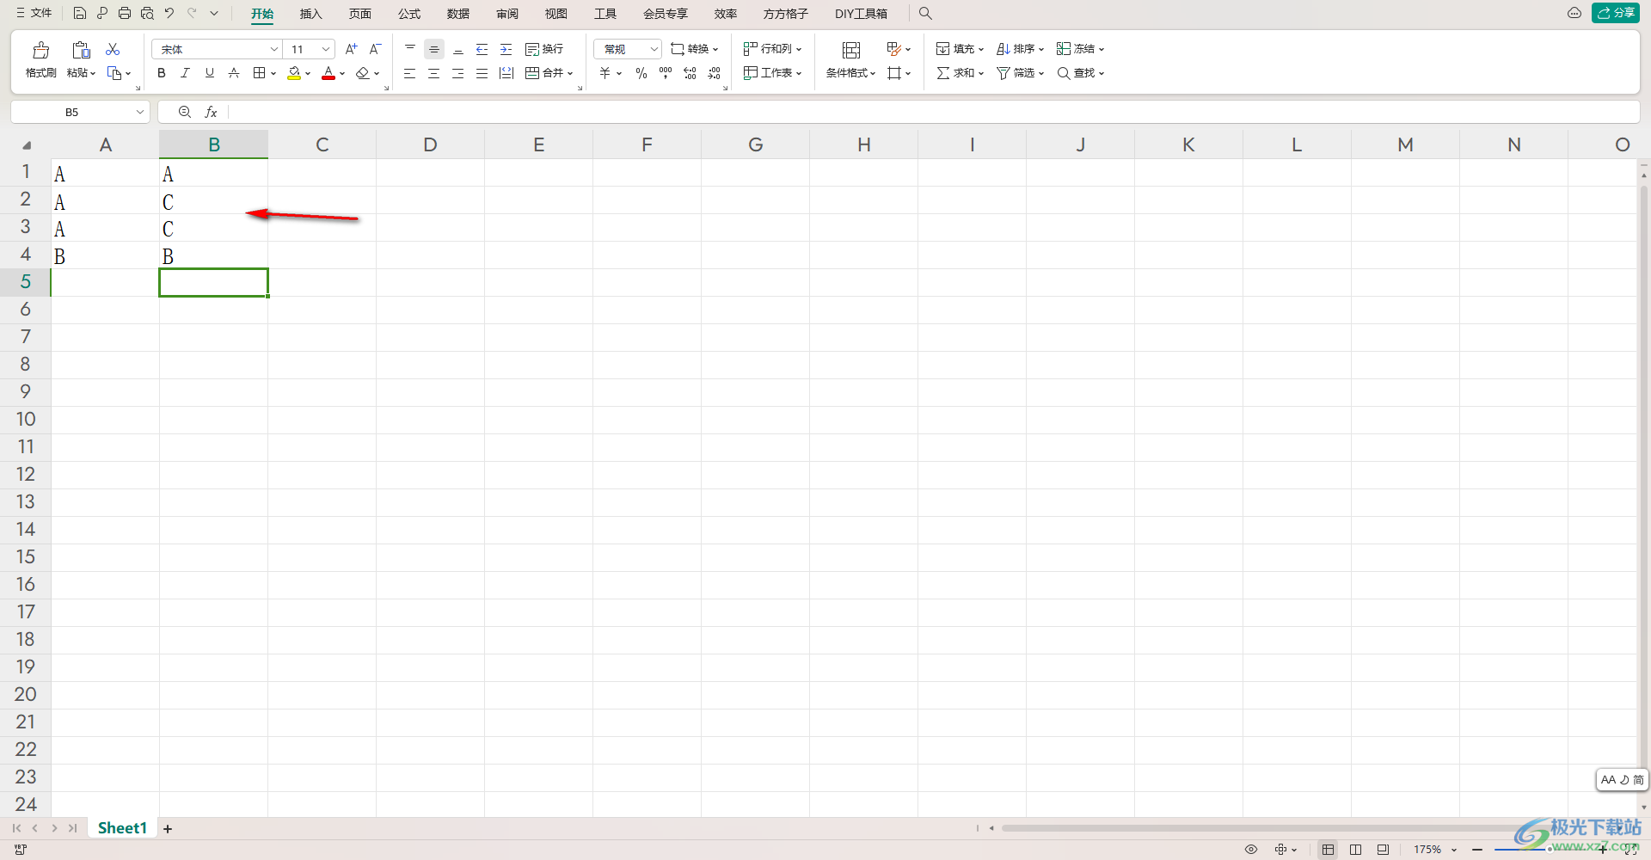
Task: Open Print Preview from quick access toolbar
Action: coord(147,13)
